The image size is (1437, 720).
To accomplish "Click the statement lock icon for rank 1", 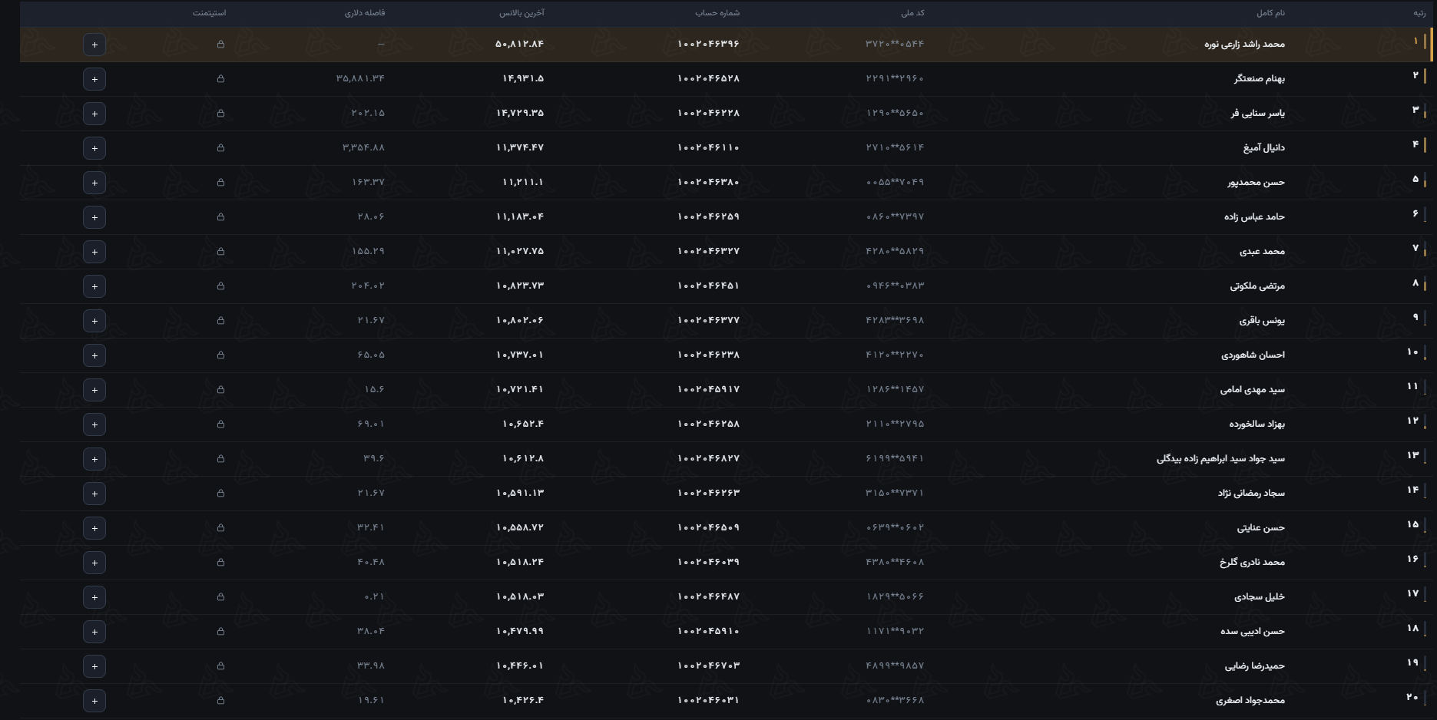I will click(220, 45).
